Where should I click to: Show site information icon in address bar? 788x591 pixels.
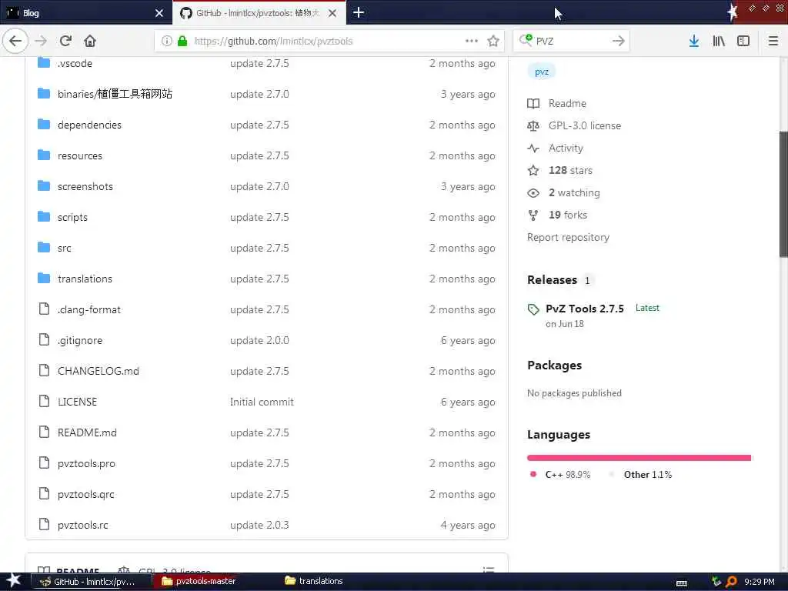pos(167,41)
